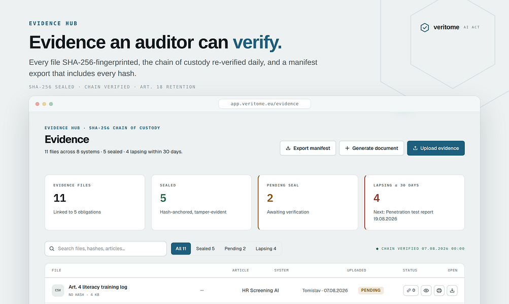This screenshot has width=509, height=304.
Task: Click the CSV file type icon
Action: coord(58,290)
